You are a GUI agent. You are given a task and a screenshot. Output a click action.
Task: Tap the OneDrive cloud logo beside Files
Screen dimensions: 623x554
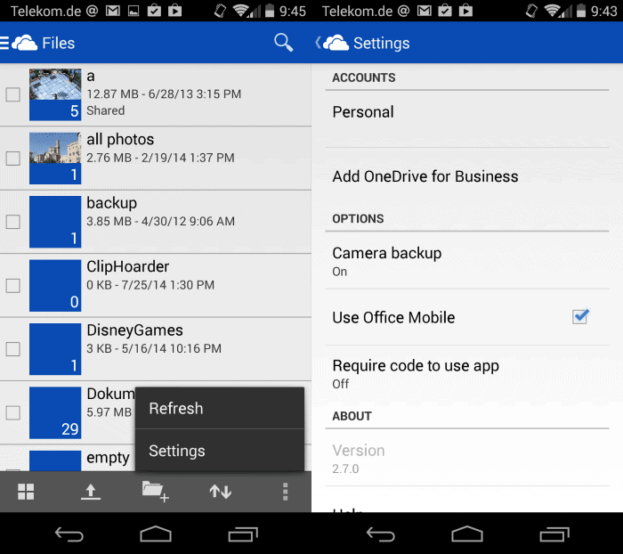[x=24, y=43]
